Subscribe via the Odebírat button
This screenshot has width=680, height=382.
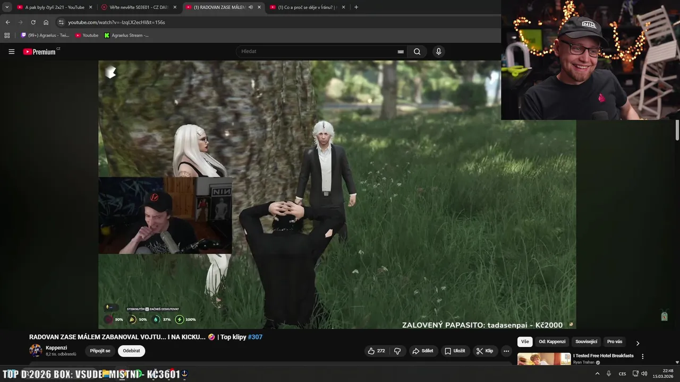[x=132, y=351]
